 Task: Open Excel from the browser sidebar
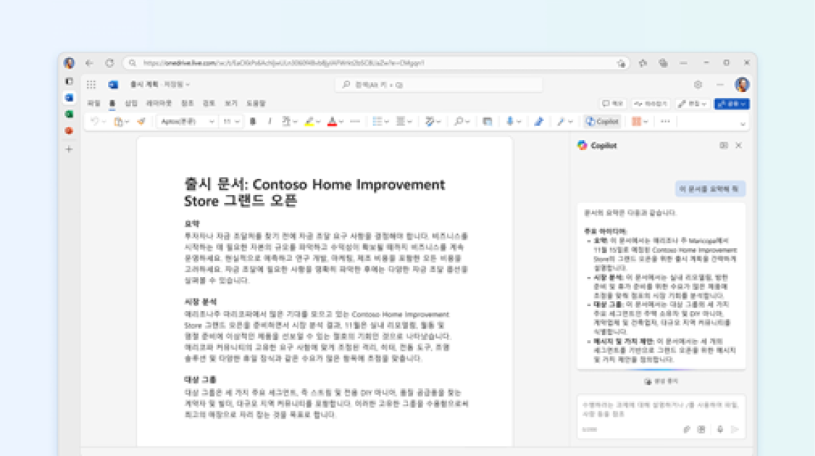(69, 114)
